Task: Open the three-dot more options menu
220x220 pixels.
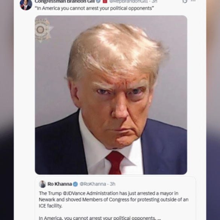Action: (x=193, y=1)
